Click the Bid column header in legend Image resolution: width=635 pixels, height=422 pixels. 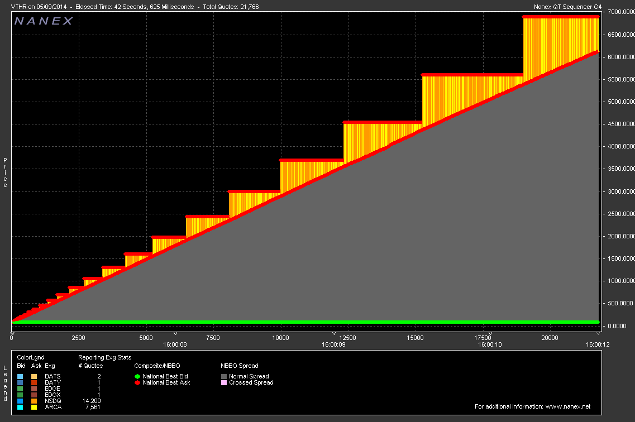pos(21,366)
